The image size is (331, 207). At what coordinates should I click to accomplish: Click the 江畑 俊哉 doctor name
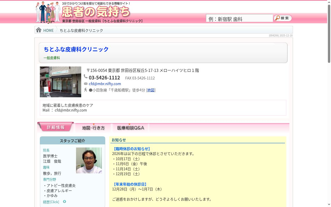52,161
